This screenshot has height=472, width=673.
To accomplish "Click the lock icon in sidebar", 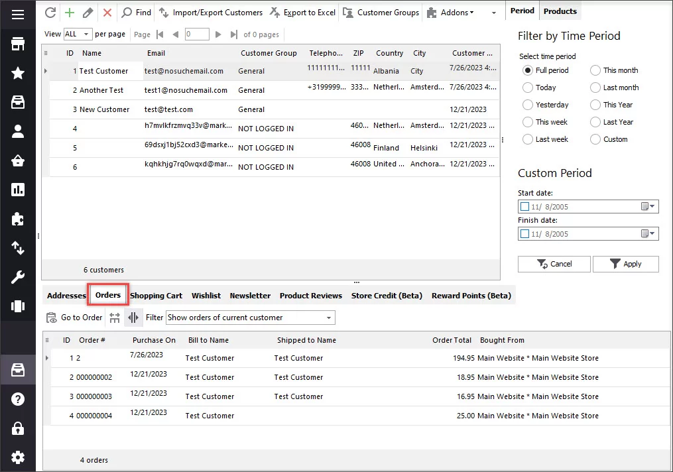I will [18, 428].
